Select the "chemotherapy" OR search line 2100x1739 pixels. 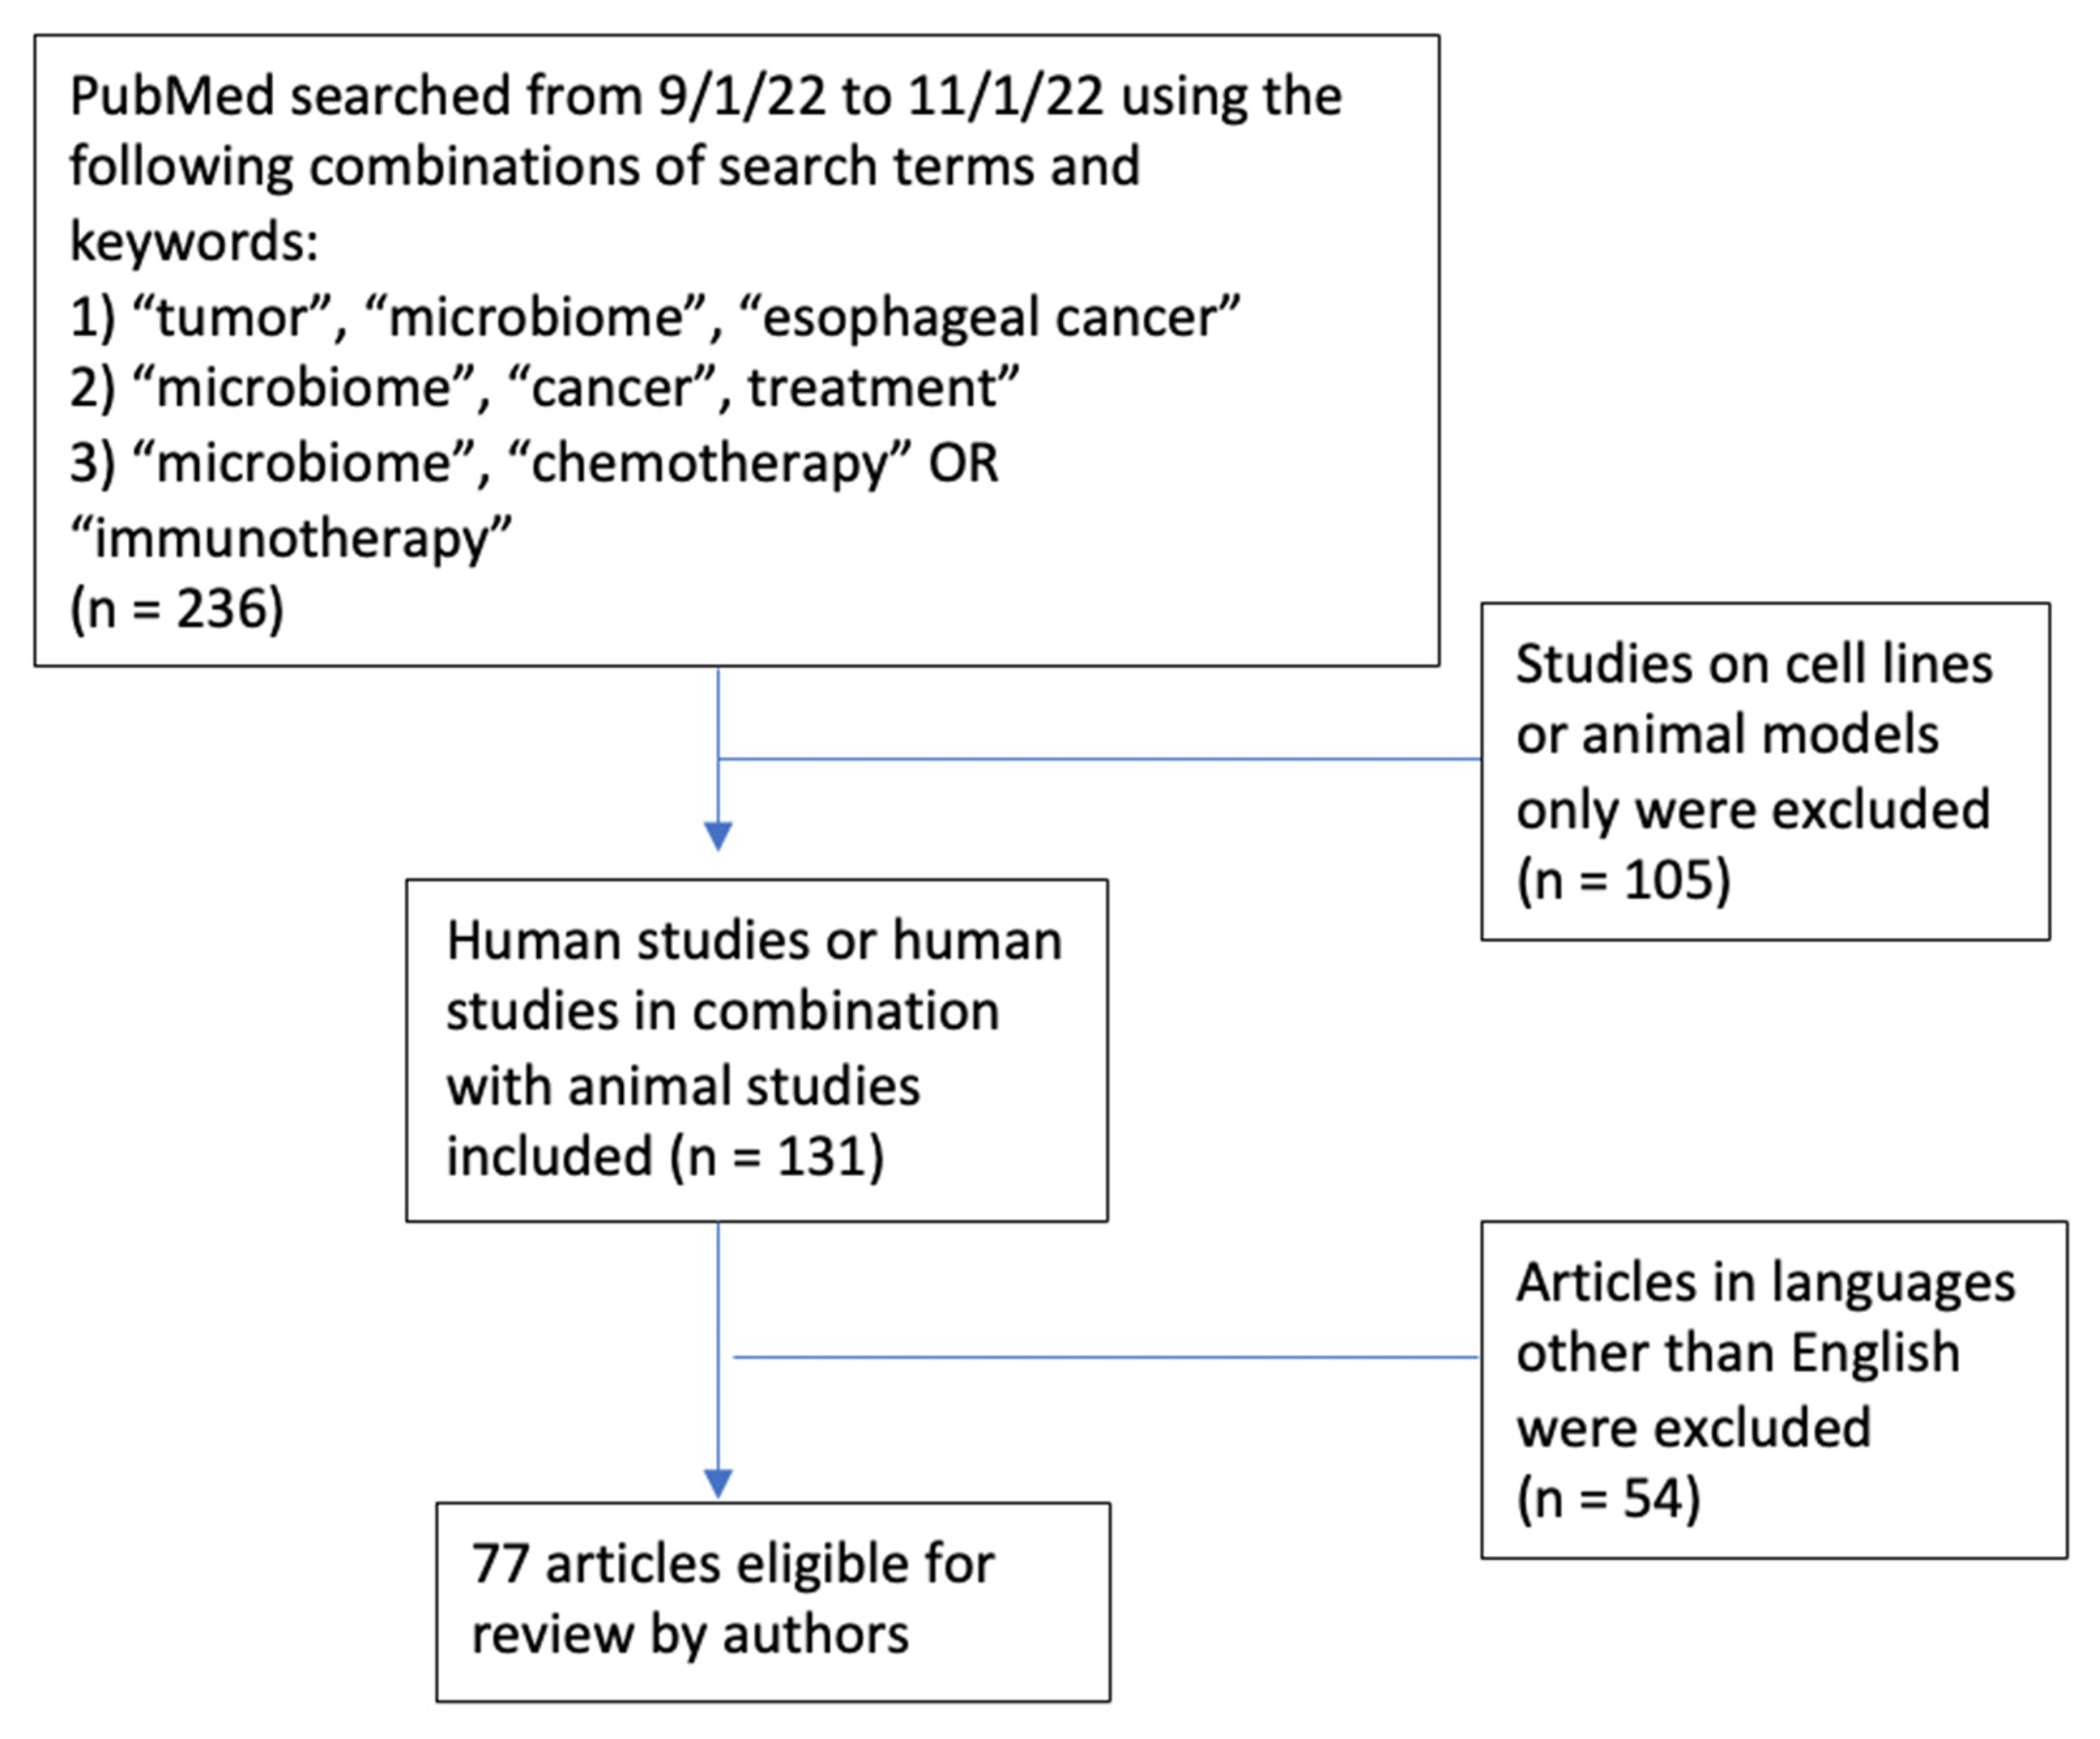tap(534, 463)
